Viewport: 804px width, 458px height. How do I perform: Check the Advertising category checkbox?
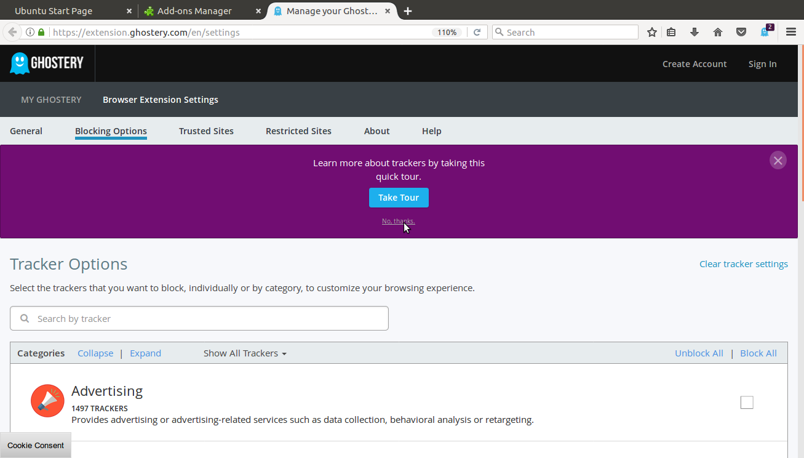tap(747, 402)
